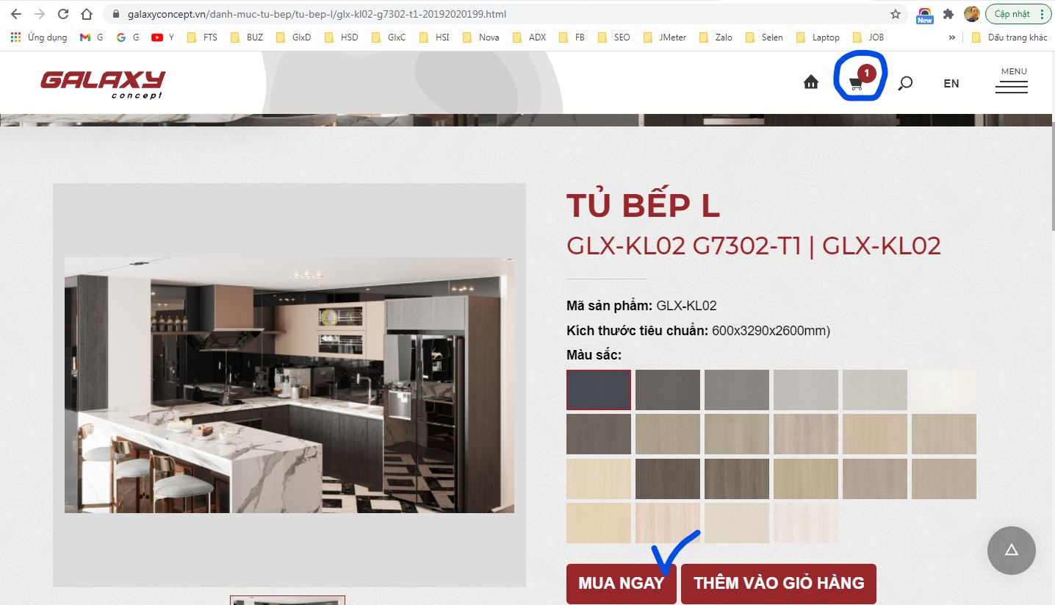Click the MUA NGAY button
Image resolution: width=1055 pixels, height=605 pixels.
tap(621, 583)
